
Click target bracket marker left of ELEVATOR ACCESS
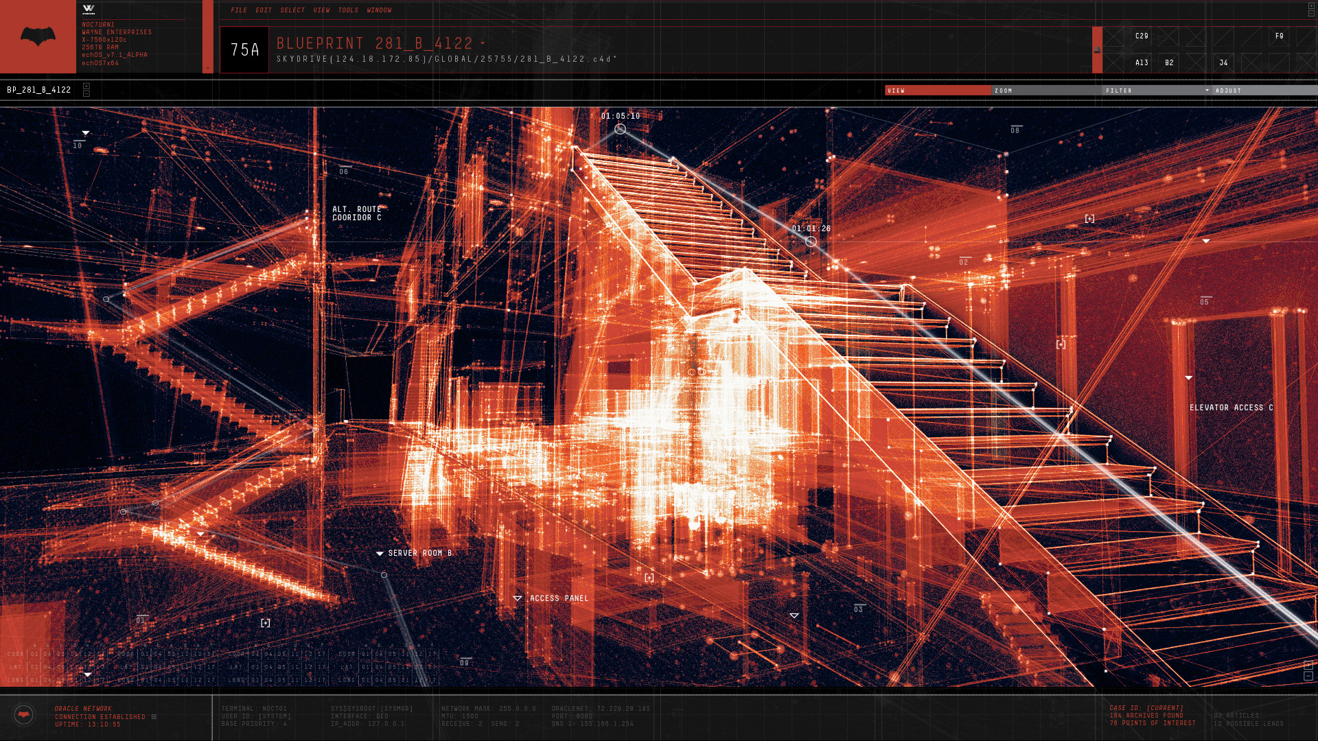[1061, 344]
